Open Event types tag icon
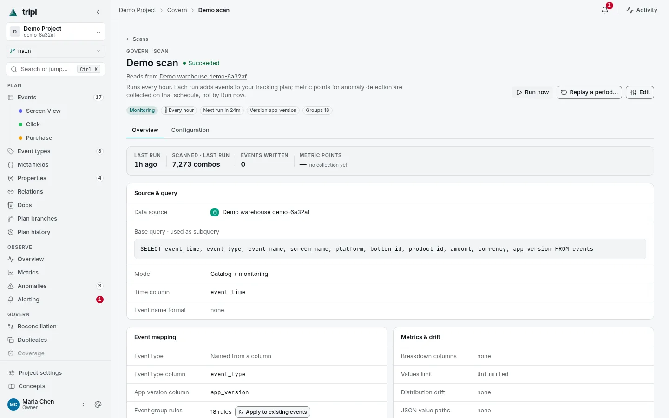Image resolution: width=669 pixels, height=418 pixels. pyautogui.click(x=11, y=151)
